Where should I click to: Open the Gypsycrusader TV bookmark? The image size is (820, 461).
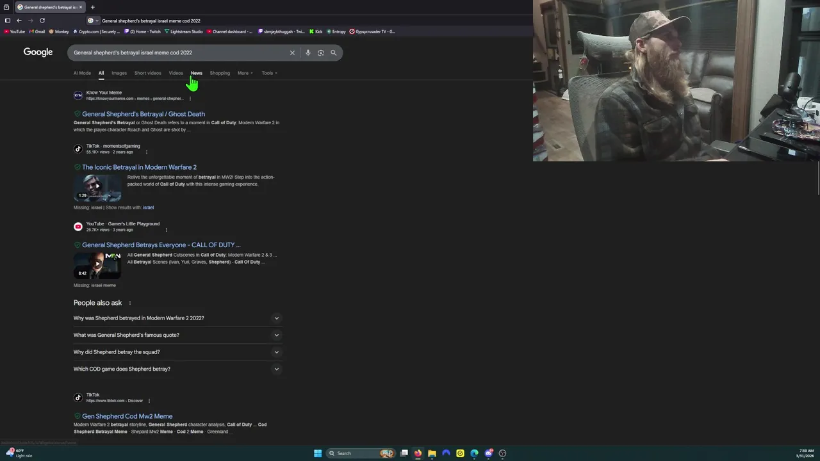point(372,31)
